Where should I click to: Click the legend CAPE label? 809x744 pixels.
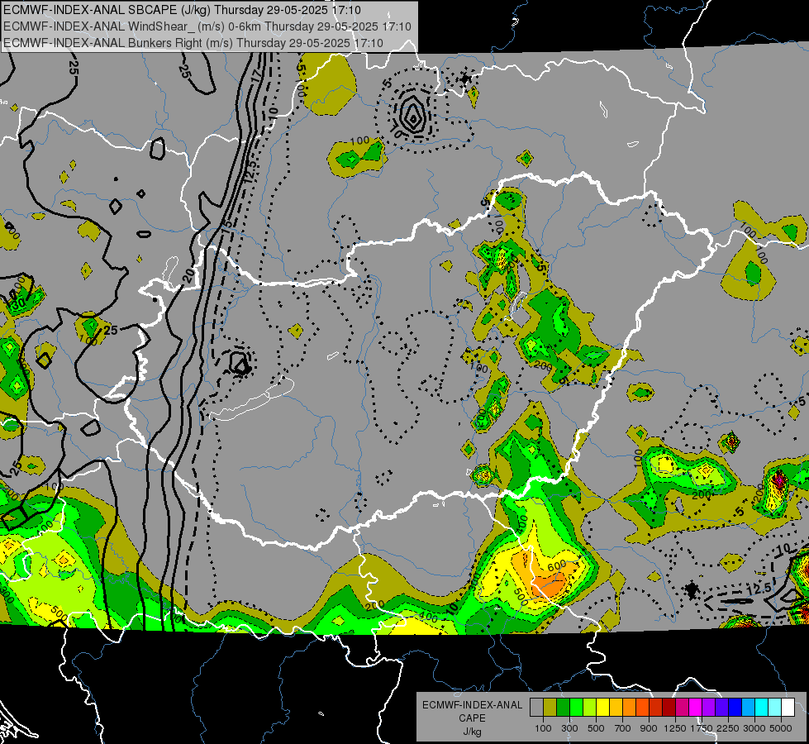(x=472, y=718)
